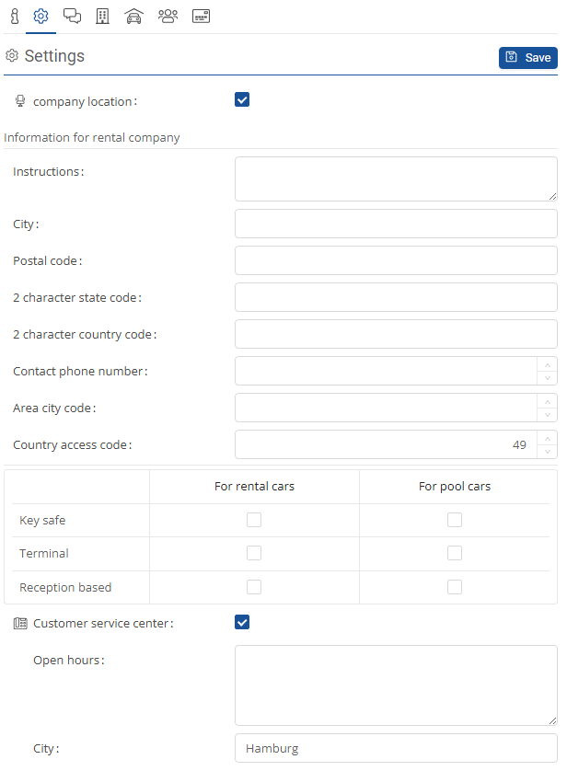Click into the Instructions text area
Viewport: 567px width, 771px height.
tap(396, 178)
